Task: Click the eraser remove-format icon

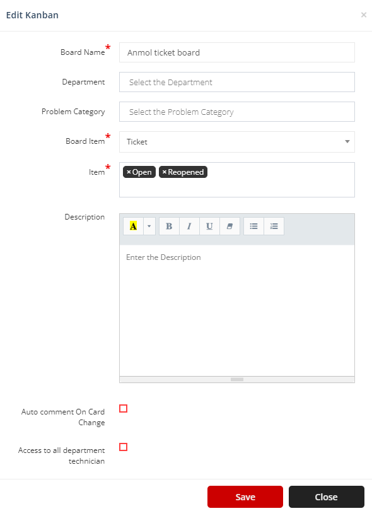Action: [230, 226]
